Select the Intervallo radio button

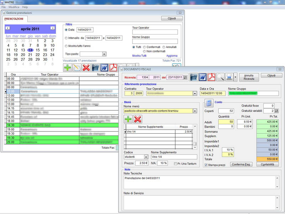(x=66, y=38)
